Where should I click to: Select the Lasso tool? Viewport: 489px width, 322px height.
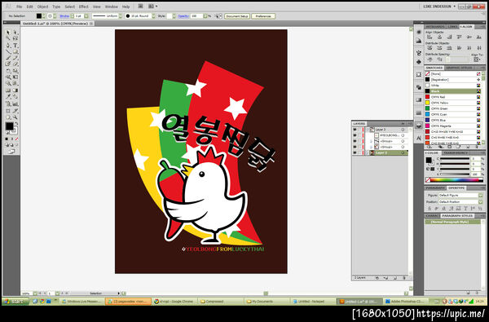pos(15,38)
